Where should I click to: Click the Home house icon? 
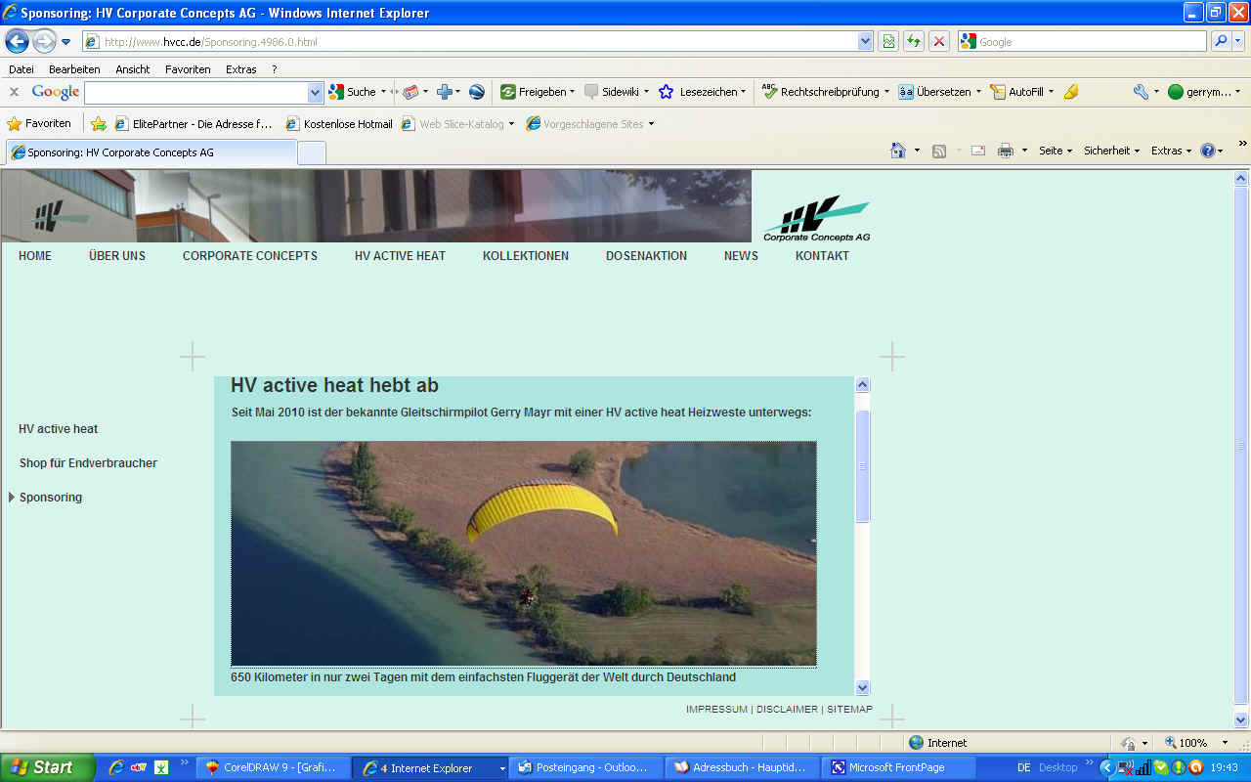(898, 151)
